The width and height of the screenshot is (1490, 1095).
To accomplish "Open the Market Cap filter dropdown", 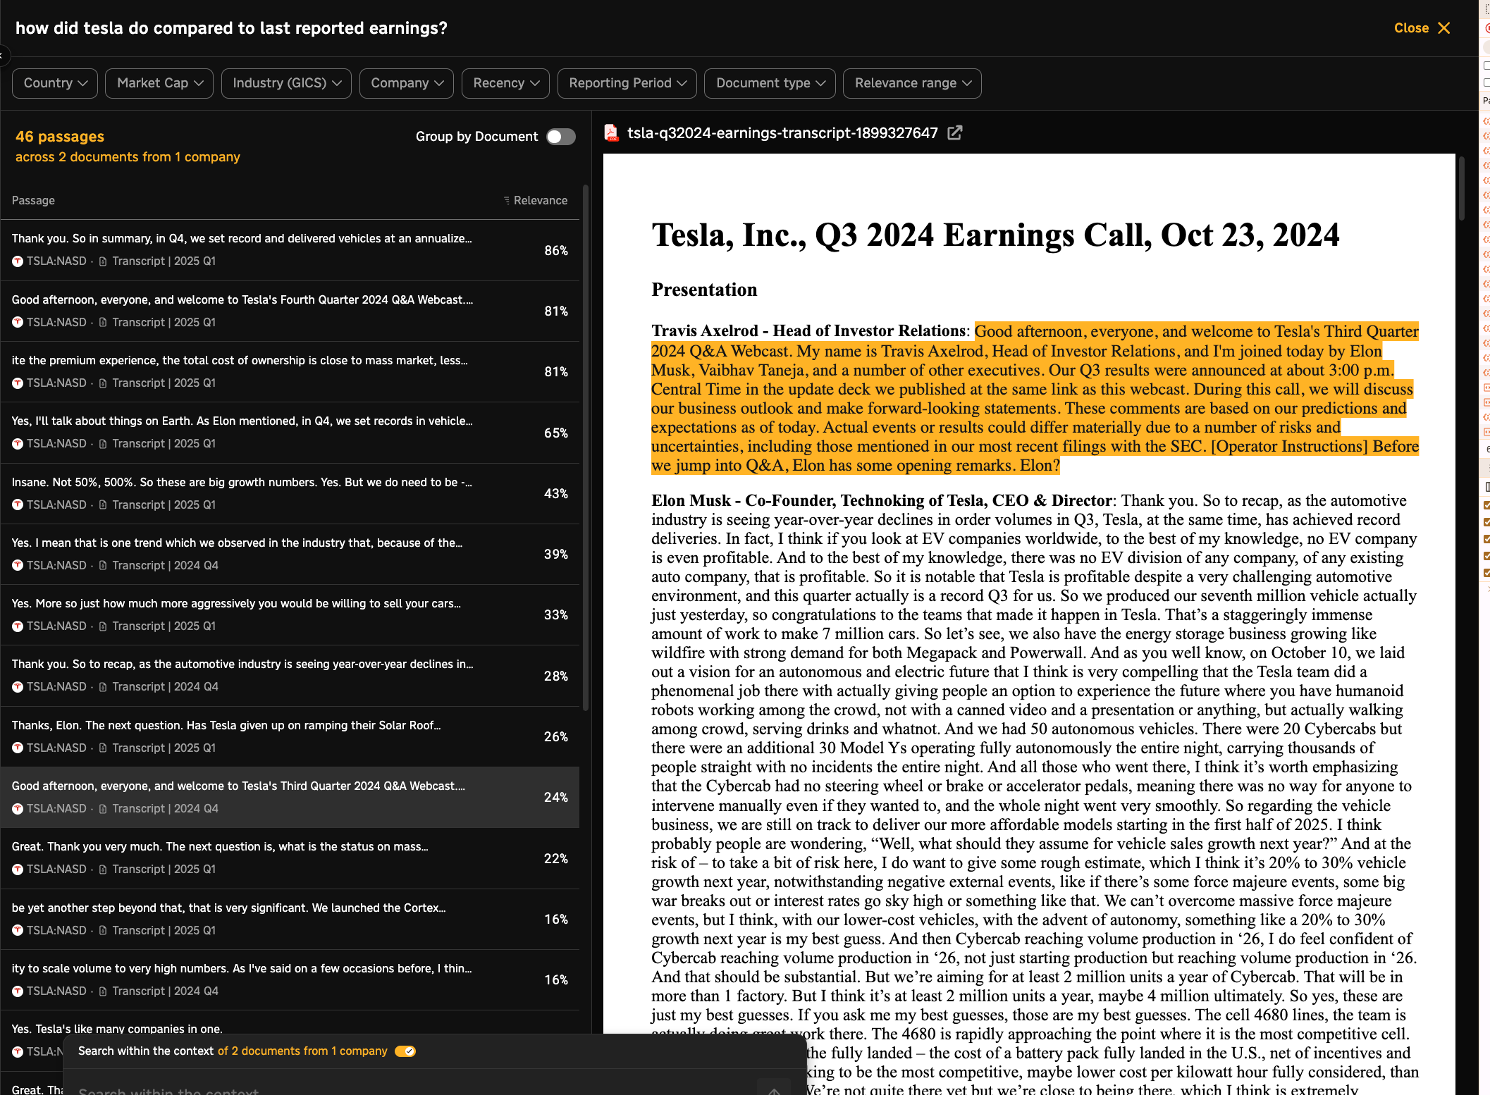I will pyautogui.click(x=159, y=83).
